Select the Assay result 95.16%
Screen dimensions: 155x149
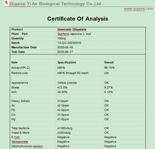109,68
